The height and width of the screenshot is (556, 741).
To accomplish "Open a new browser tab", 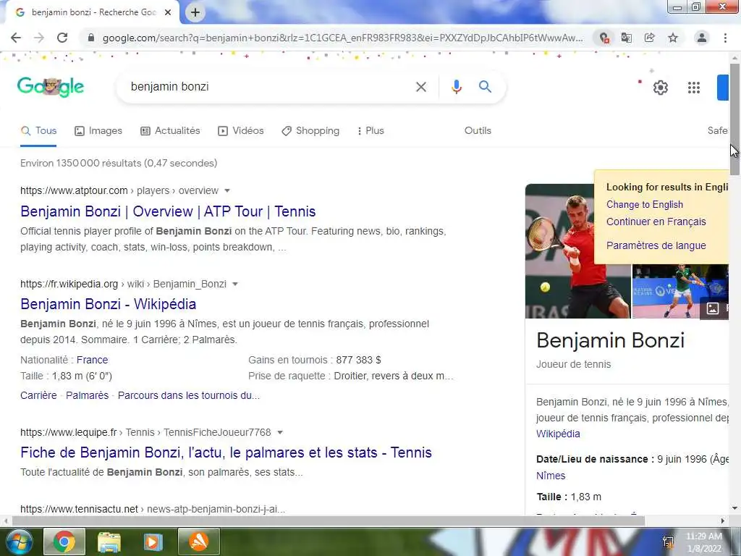I will 195,12.
